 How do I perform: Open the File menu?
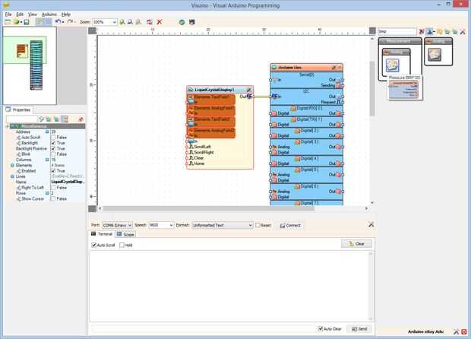click(x=8, y=14)
